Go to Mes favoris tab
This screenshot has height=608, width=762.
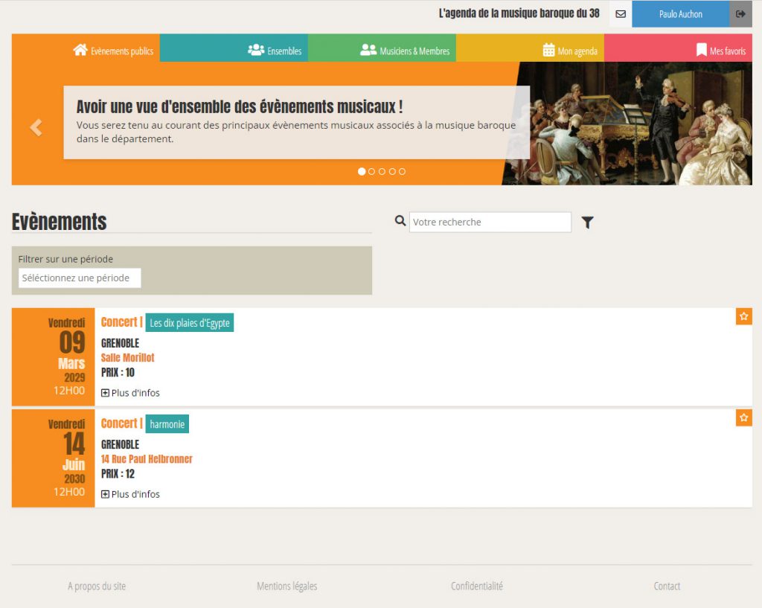pyautogui.click(x=720, y=51)
